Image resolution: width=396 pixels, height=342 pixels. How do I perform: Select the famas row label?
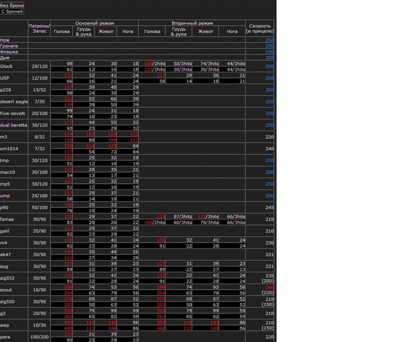[7, 219]
